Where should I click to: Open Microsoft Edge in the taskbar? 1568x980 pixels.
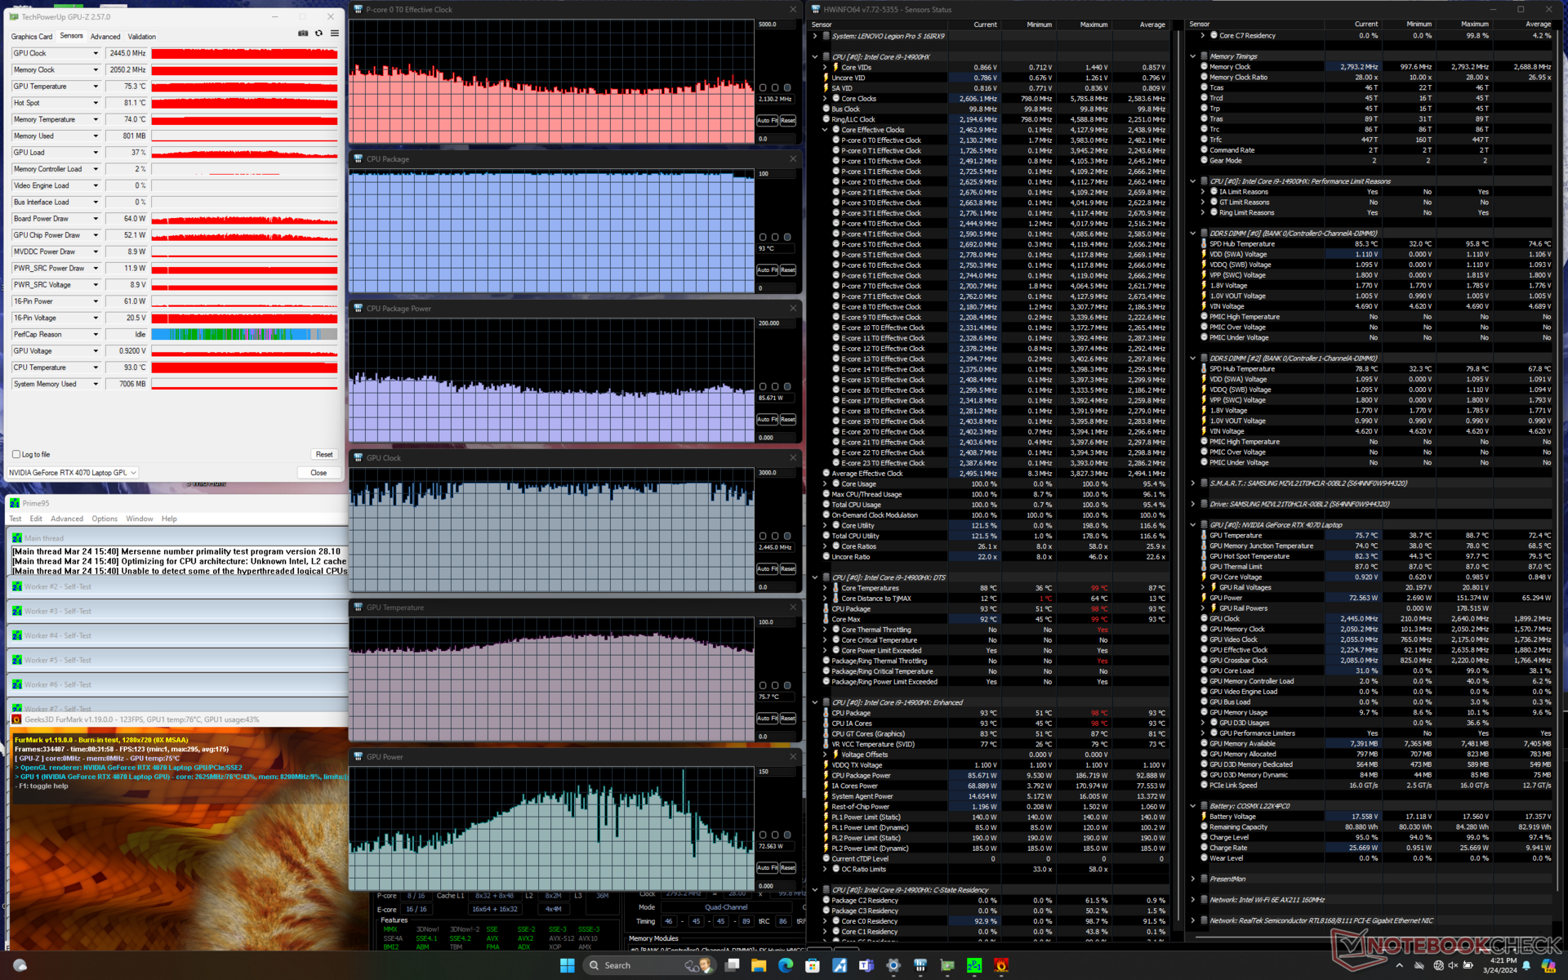pyautogui.click(x=785, y=965)
